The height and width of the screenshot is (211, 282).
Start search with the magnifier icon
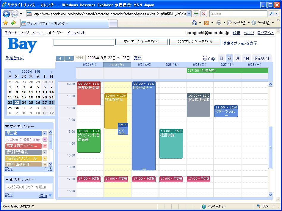coord(272,14)
